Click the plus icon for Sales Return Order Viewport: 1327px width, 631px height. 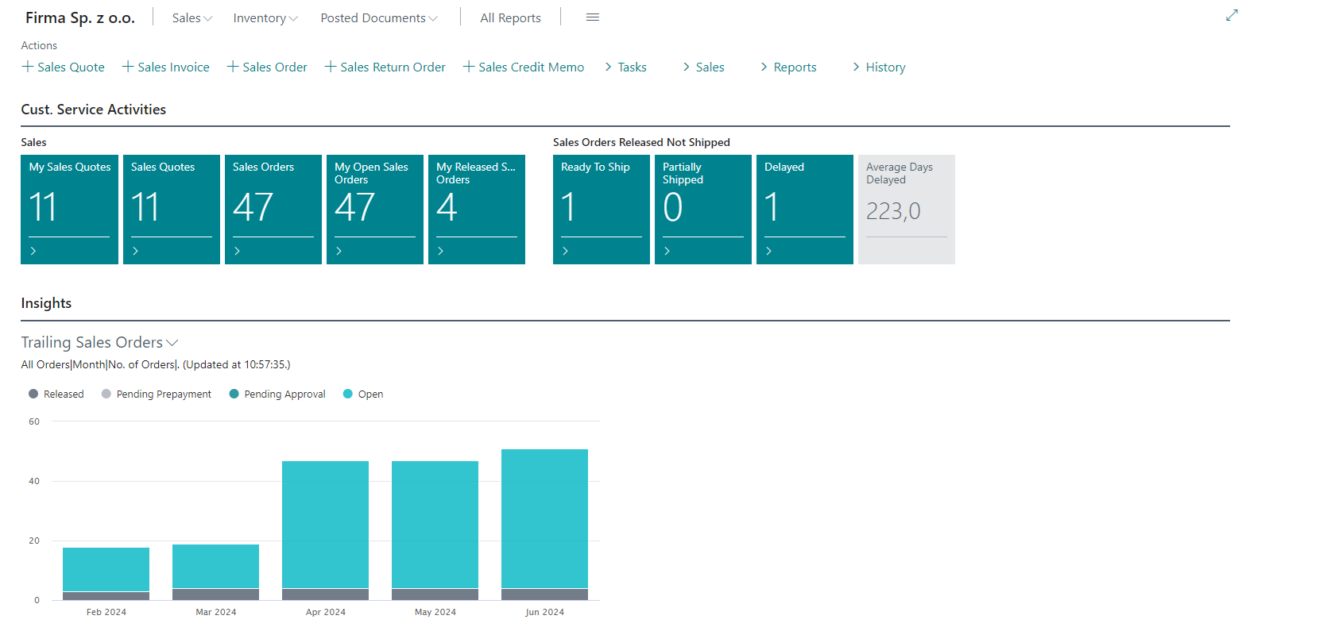click(x=331, y=67)
